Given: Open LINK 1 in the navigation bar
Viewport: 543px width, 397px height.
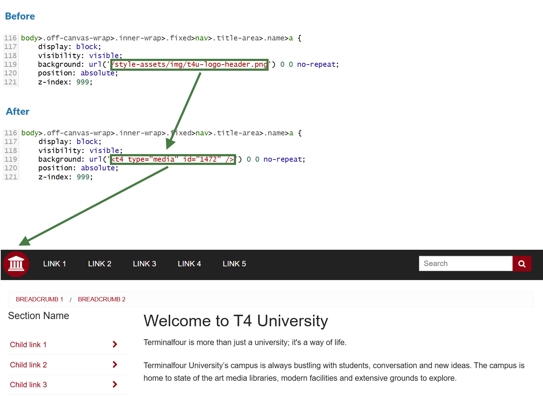Looking at the screenshot, I should point(54,264).
